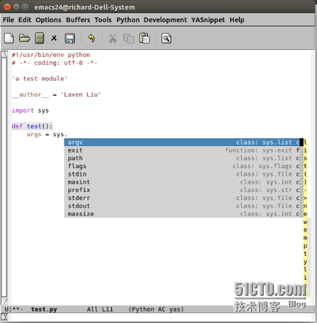The width and height of the screenshot is (317, 323).
Task: Click the (Python AC yas) mode indicator
Action: click(156, 309)
